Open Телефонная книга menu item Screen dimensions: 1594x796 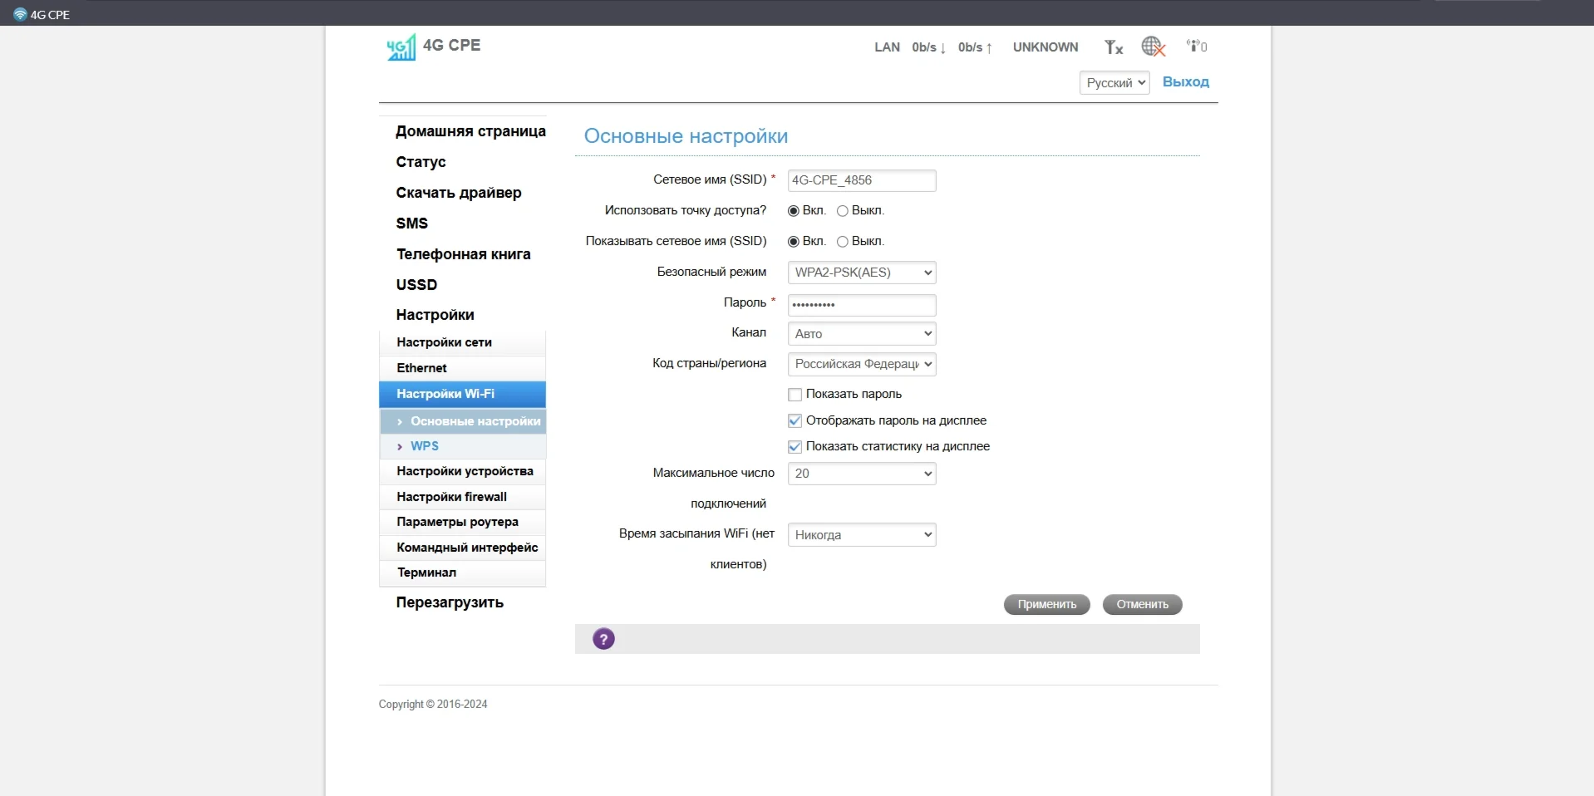click(463, 254)
